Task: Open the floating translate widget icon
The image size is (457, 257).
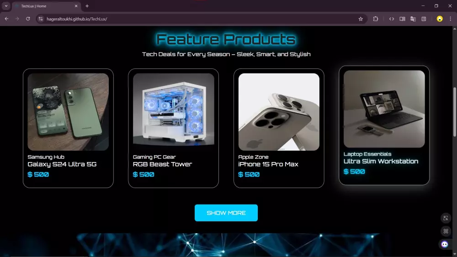Action: (446, 218)
